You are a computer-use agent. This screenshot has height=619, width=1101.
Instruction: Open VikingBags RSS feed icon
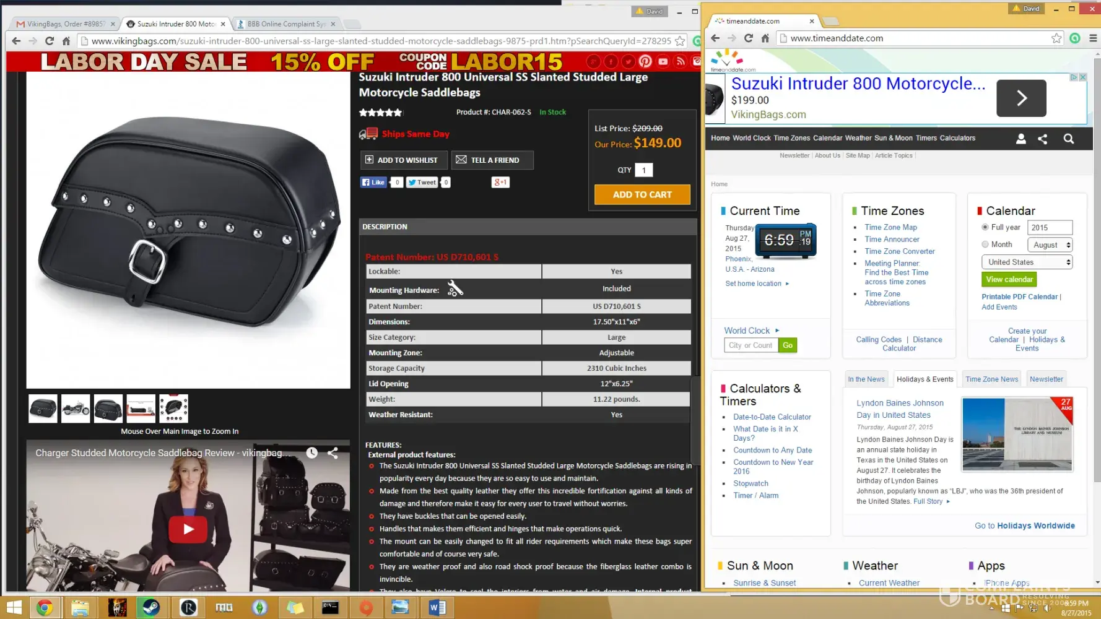coord(681,61)
